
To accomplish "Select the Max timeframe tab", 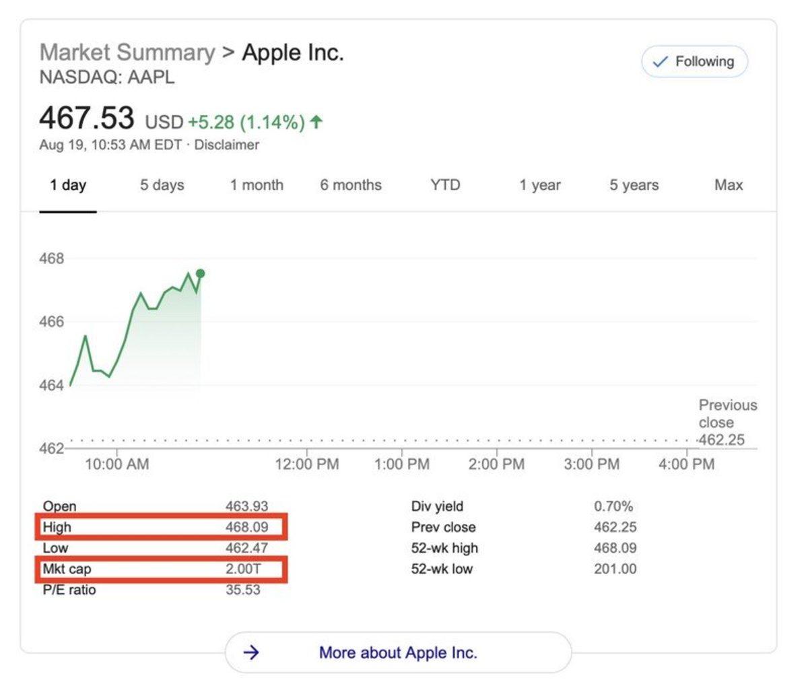I will 728,184.
